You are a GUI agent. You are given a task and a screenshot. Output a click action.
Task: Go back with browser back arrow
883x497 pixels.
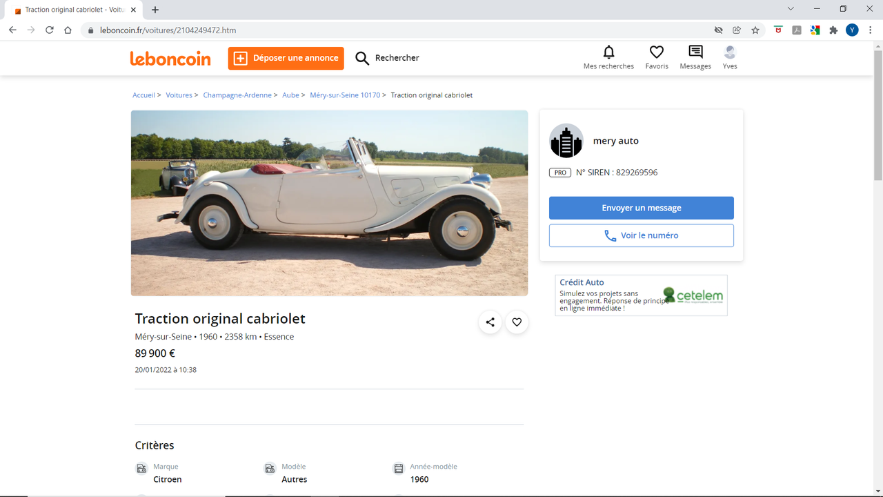click(x=12, y=30)
